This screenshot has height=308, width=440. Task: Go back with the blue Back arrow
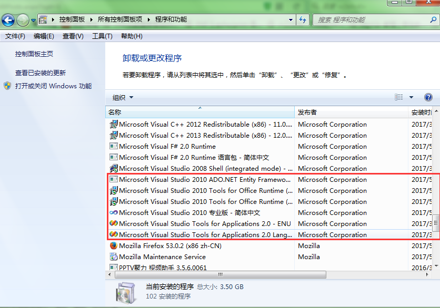[x=8, y=20]
